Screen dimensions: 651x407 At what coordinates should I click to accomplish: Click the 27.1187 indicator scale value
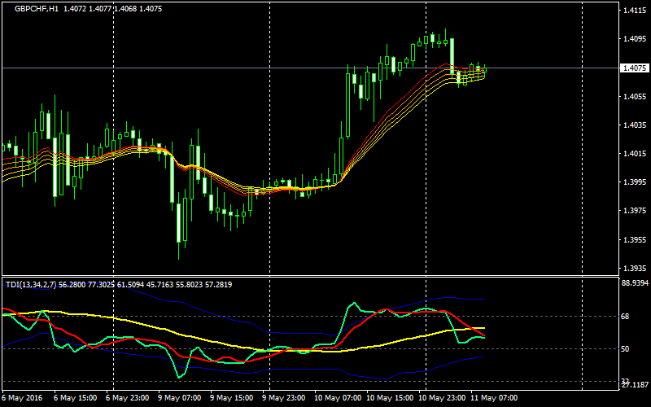click(635, 385)
